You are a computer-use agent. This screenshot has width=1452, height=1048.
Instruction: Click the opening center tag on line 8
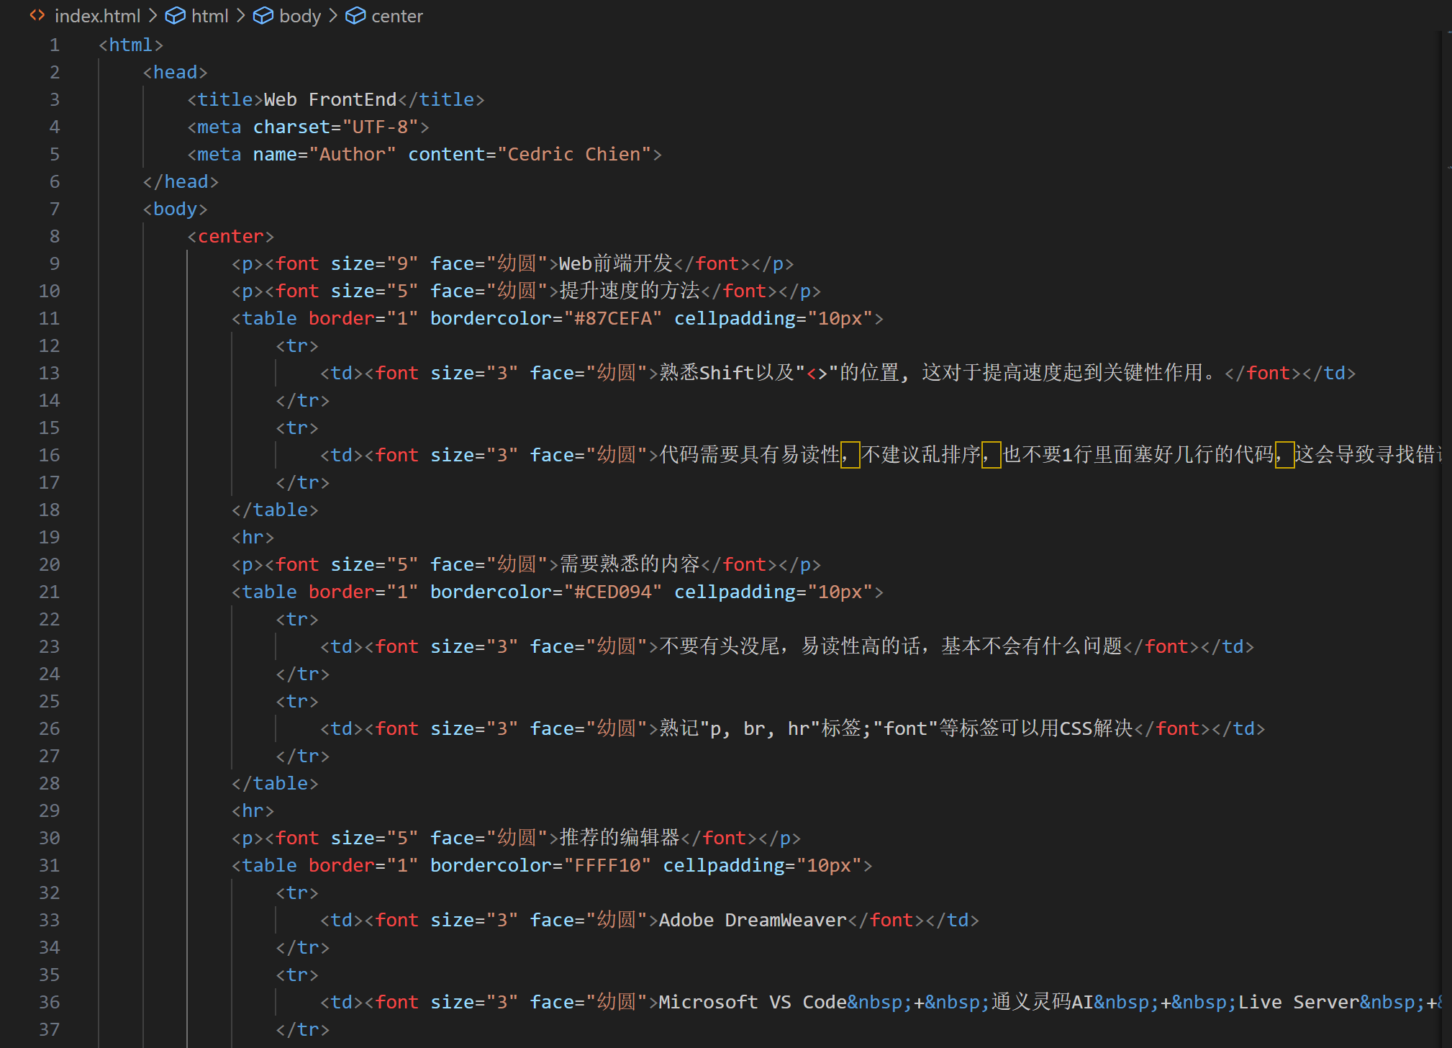(230, 236)
